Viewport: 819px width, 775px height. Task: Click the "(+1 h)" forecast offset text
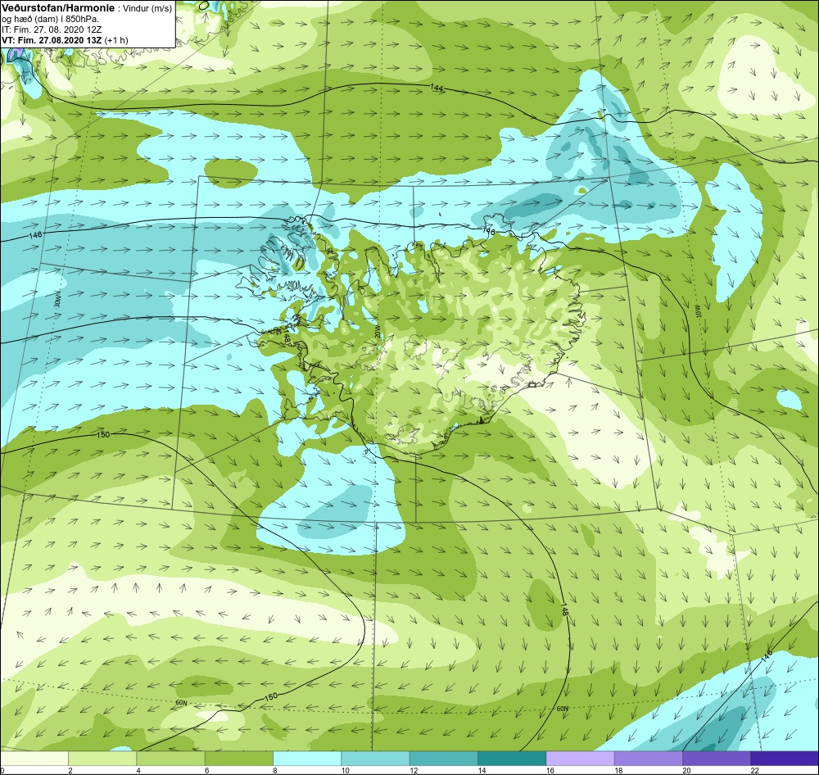(116, 40)
